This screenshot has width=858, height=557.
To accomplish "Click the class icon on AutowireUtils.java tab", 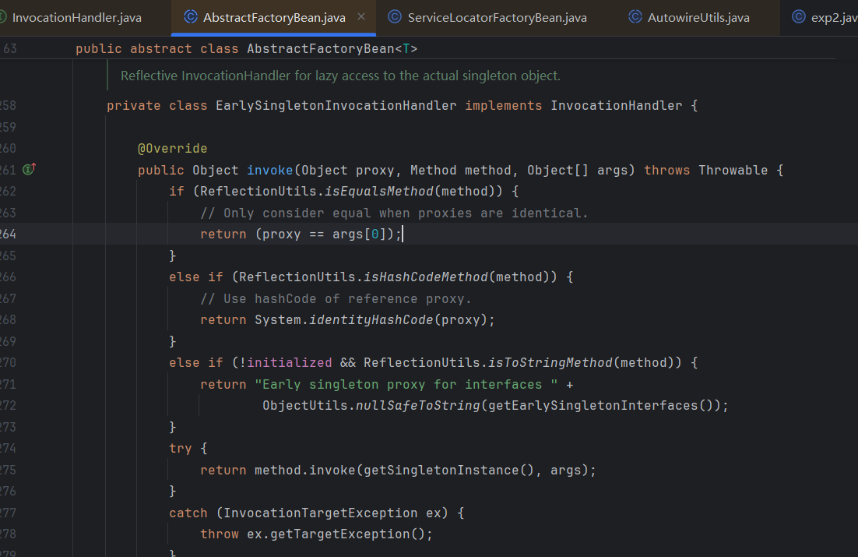I will click(635, 16).
